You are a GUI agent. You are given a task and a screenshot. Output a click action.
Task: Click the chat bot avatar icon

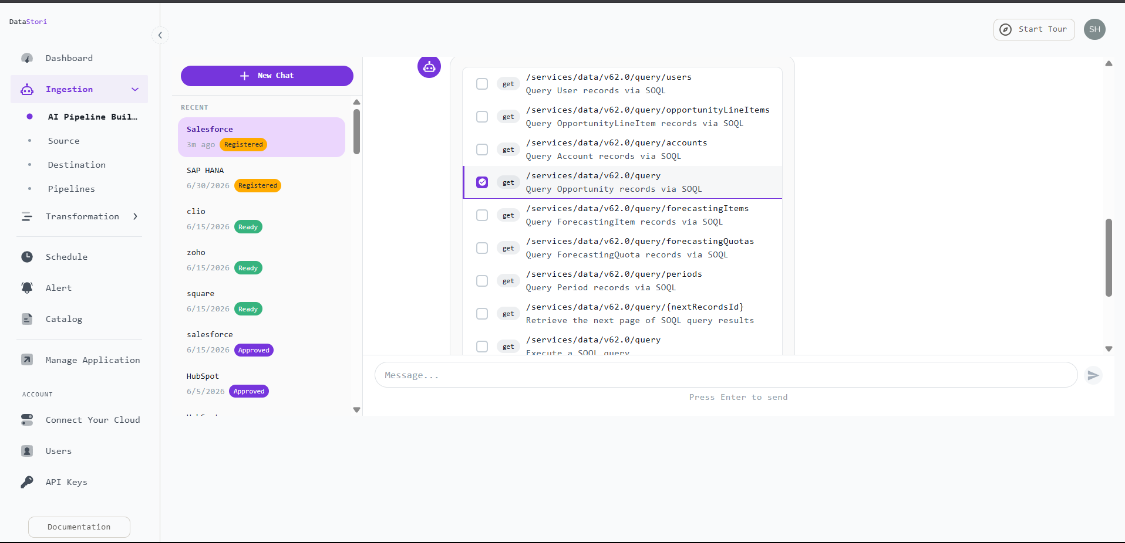(x=429, y=66)
